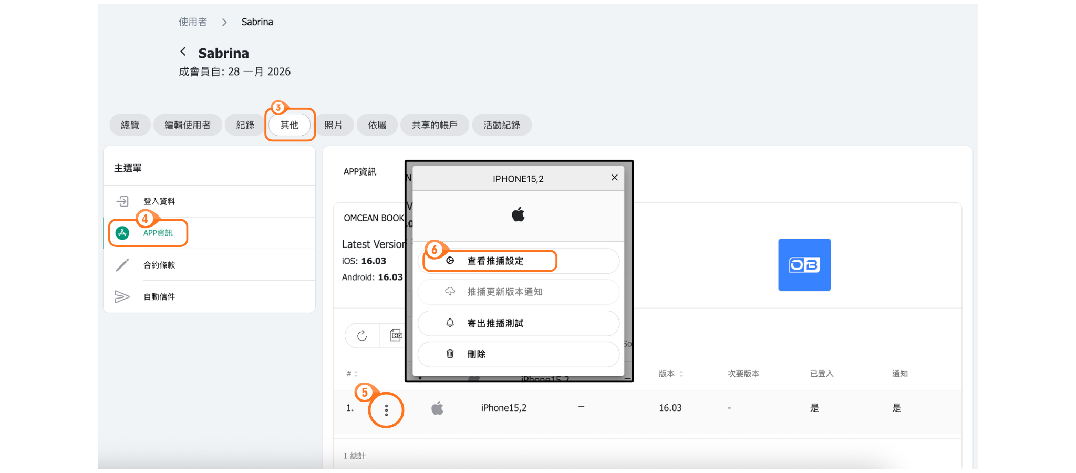1076x473 pixels.
Task: Click the back arrow beside Sabrina heading
Action: (x=183, y=52)
